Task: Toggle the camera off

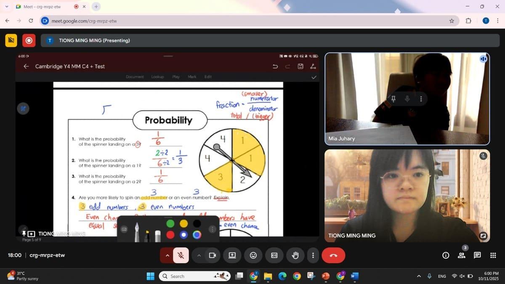Action: click(x=213, y=255)
